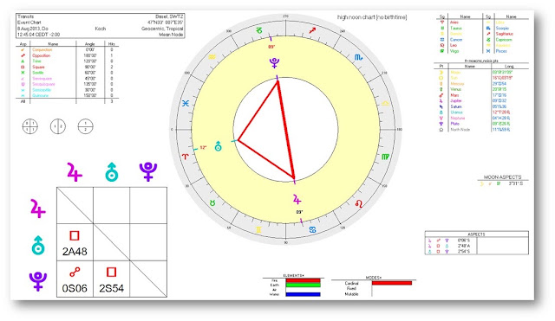The height and width of the screenshot is (321, 555).
Task: Click the Aquarius sign on the wheel rim
Action: click(x=212, y=57)
